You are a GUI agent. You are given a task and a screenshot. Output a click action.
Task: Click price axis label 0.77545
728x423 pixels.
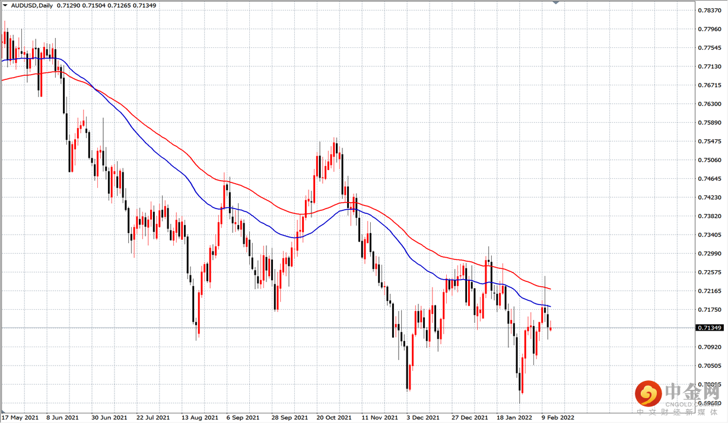(709, 47)
